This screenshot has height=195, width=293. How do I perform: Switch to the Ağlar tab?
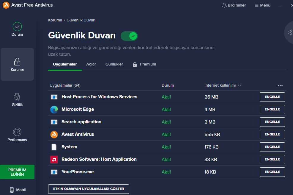click(91, 64)
